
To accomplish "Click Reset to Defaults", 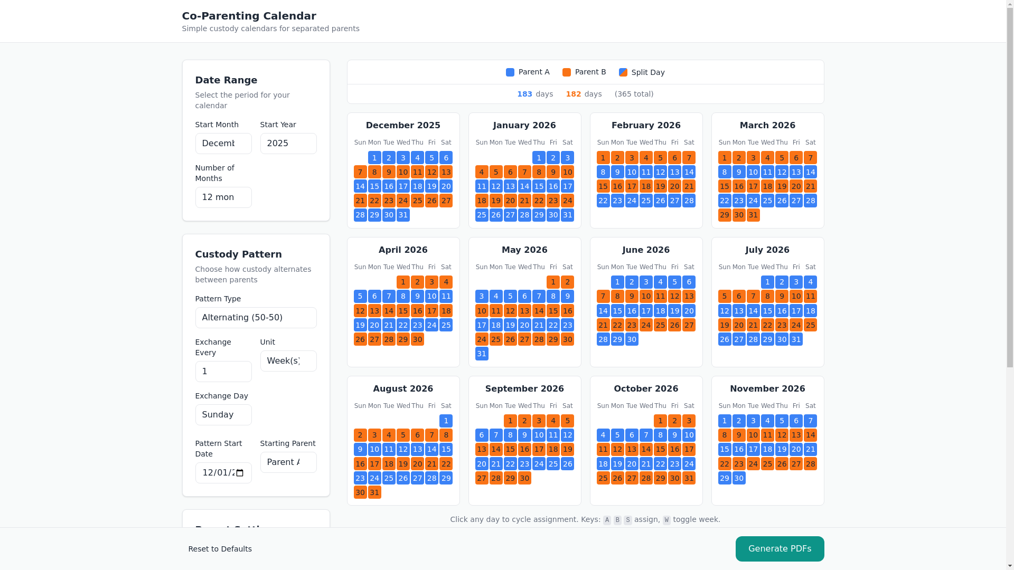I will pos(220,549).
